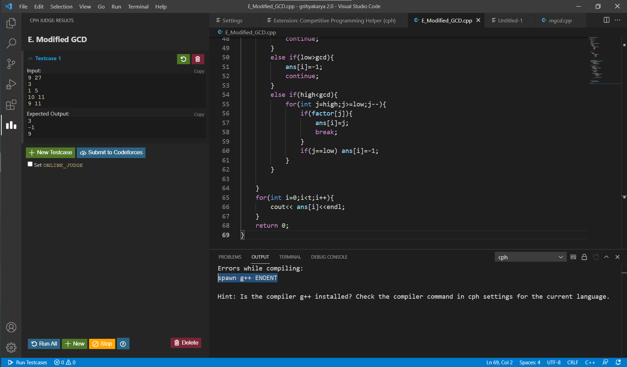The image size is (627, 367).
Task: Copy the Expected Output text
Action: pos(199,114)
